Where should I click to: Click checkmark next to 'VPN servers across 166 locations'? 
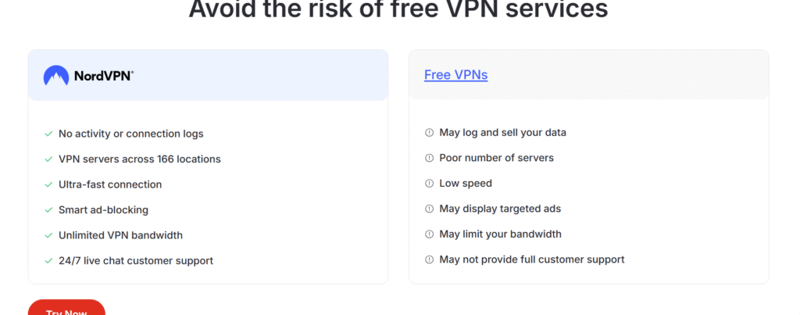point(48,159)
